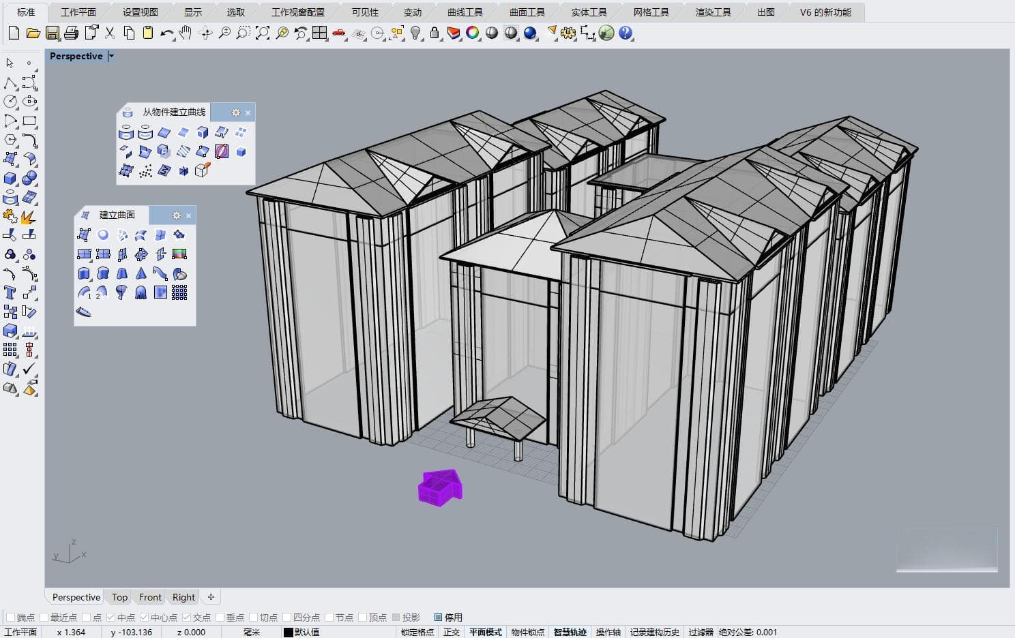
Task: Open the 标准 toolbar tab
Action: (x=26, y=12)
